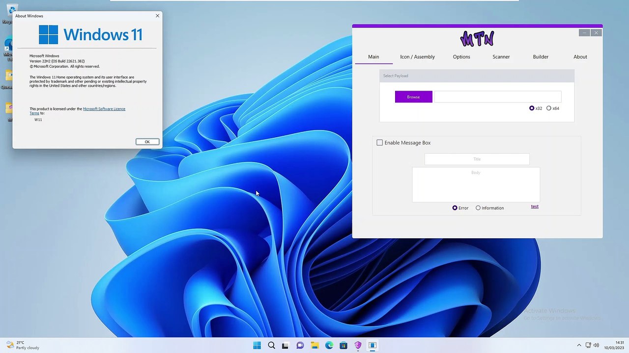
Task: Open the Scanner tab
Action: click(501, 57)
